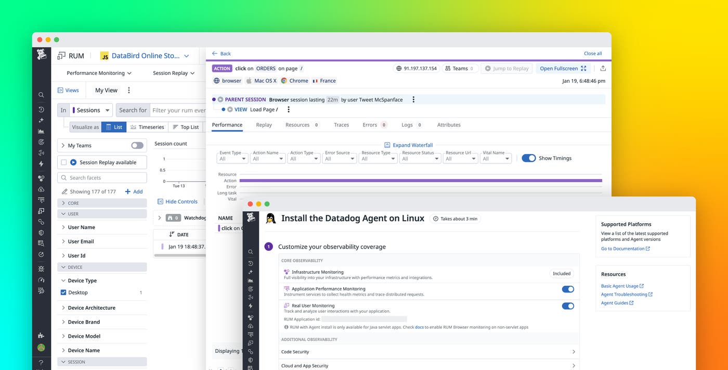Check the Session Replay available checkbox
The width and height of the screenshot is (728, 370).
[x=64, y=162]
